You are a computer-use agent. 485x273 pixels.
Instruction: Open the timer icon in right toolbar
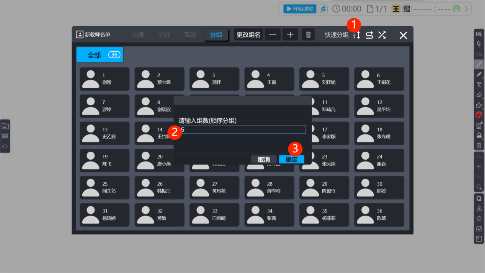click(x=479, y=219)
